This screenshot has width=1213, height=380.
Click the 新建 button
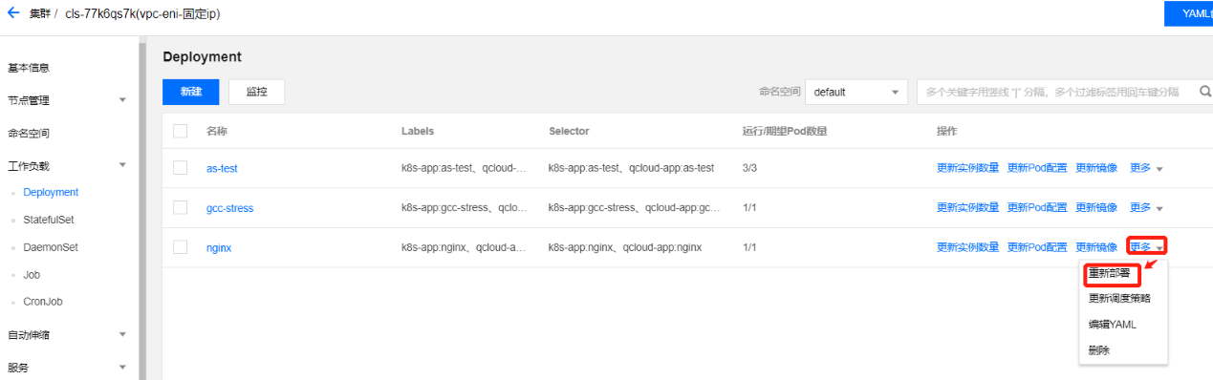coord(191,92)
